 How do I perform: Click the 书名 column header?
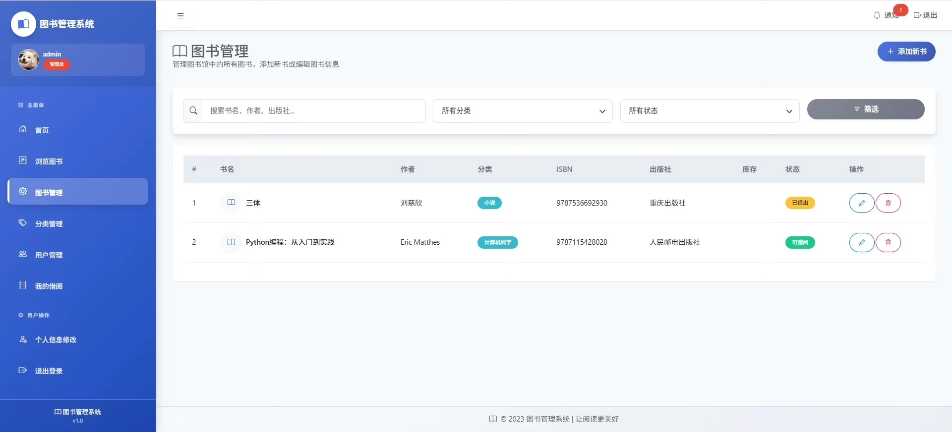[x=227, y=169]
